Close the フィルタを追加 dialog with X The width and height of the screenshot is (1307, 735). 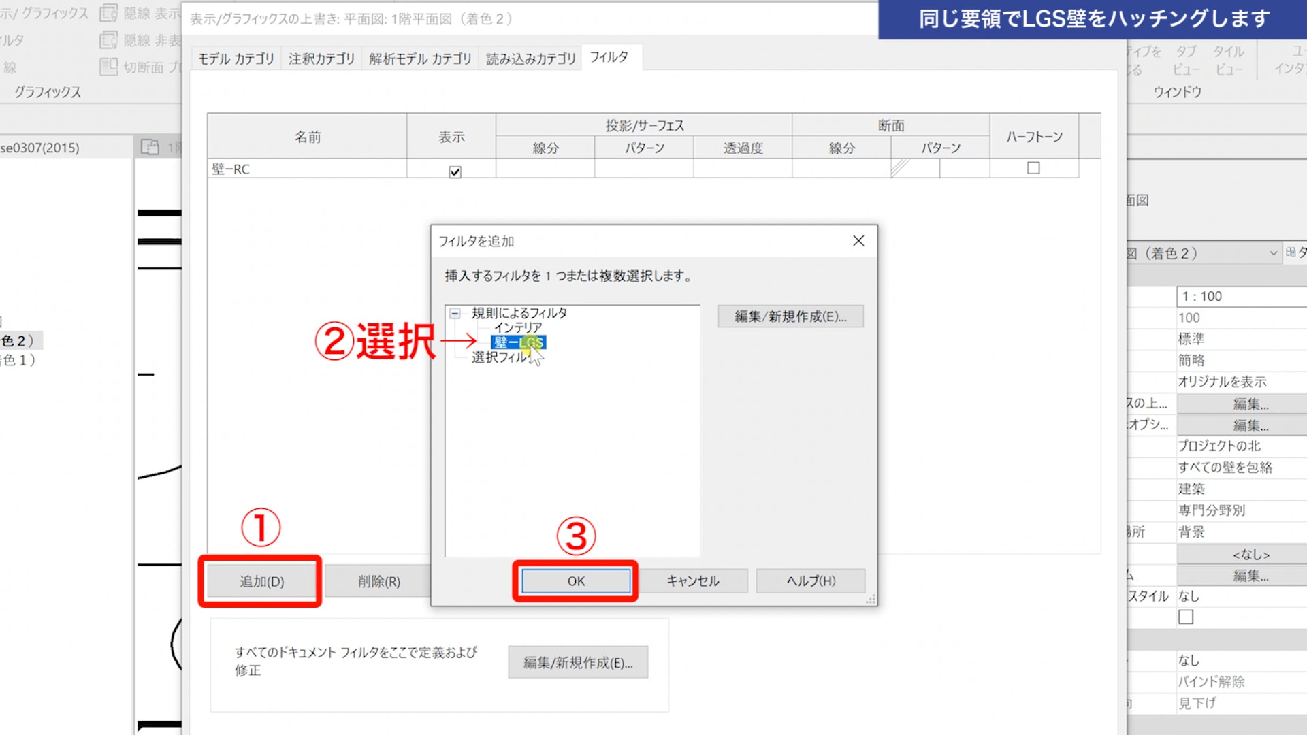858,241
